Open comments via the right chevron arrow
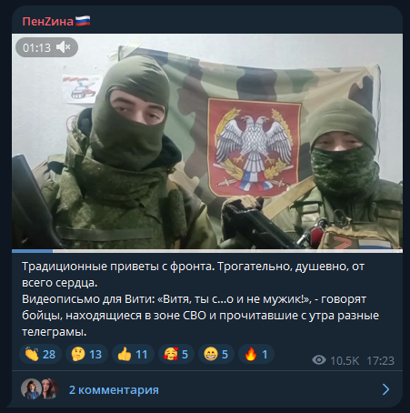410x413 pixels. click(x=385, y=389)
